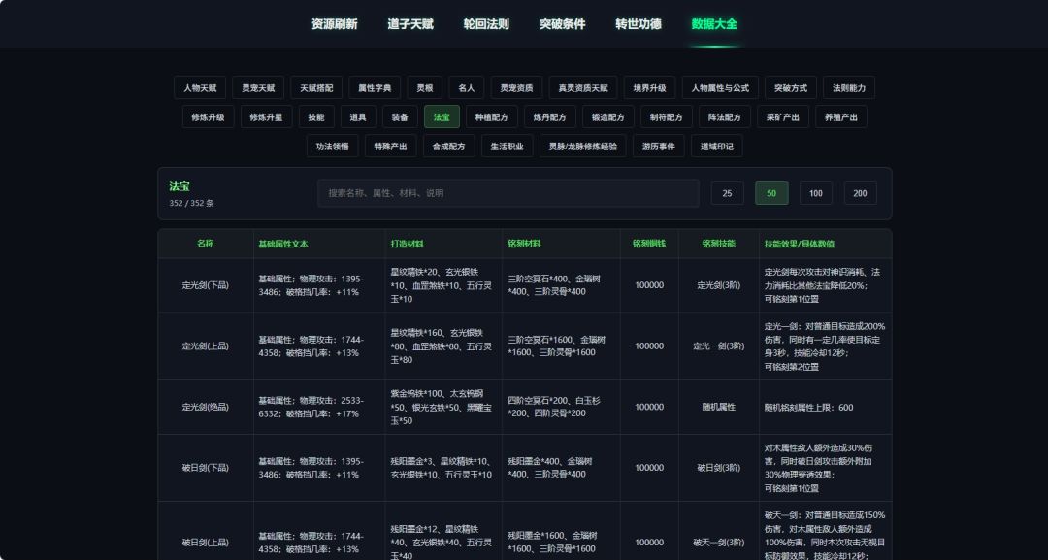Open the 资源刷新 top navigation tab
The height and width of the screenshot is (560, 1048).
point(334,24)
